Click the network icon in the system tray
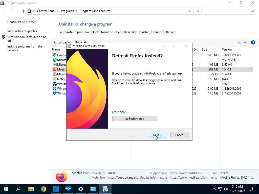259x194 pixels. 220,189
